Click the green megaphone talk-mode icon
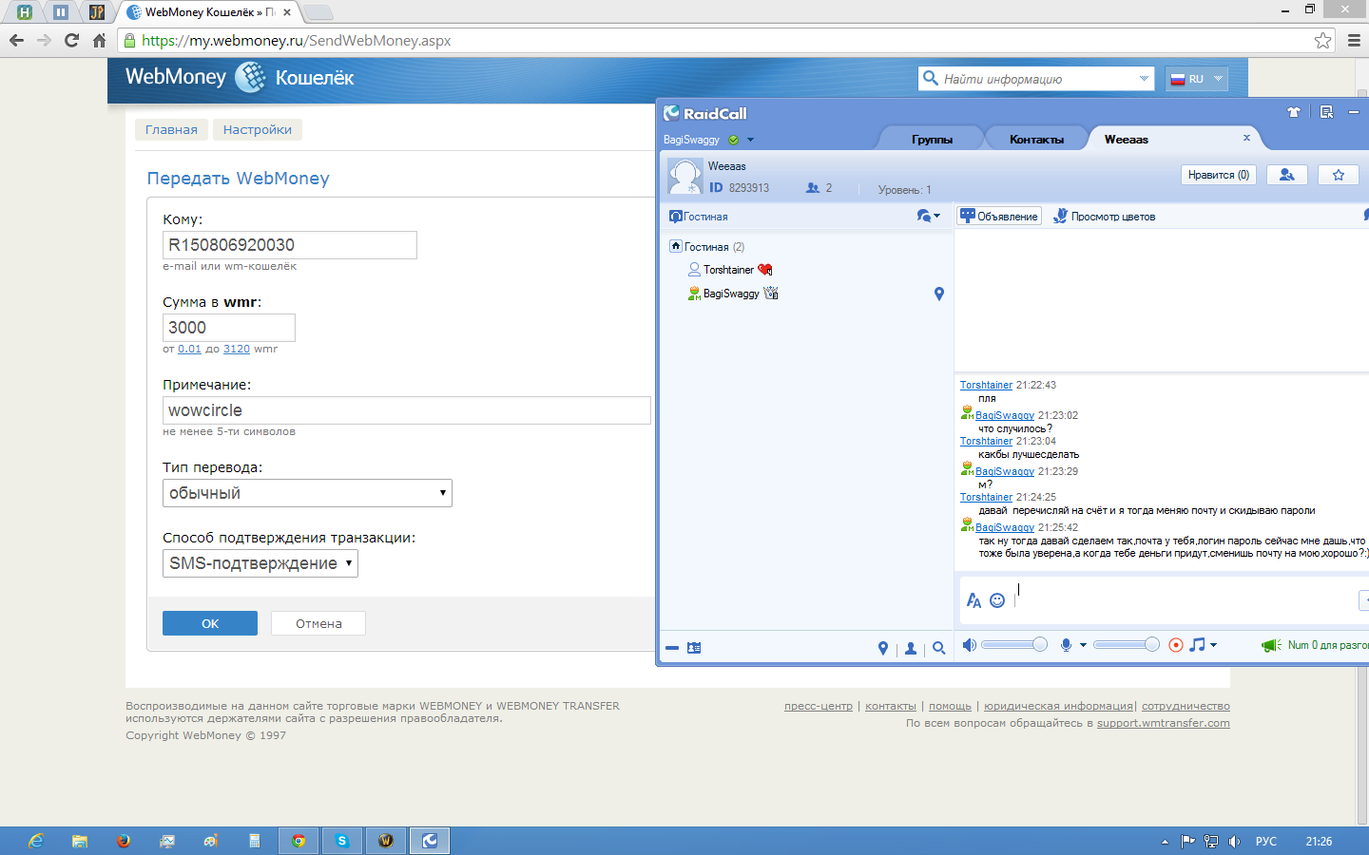Image resolution: width=1369 pixels, height=855 pixels. click(x=1271, y=645)
